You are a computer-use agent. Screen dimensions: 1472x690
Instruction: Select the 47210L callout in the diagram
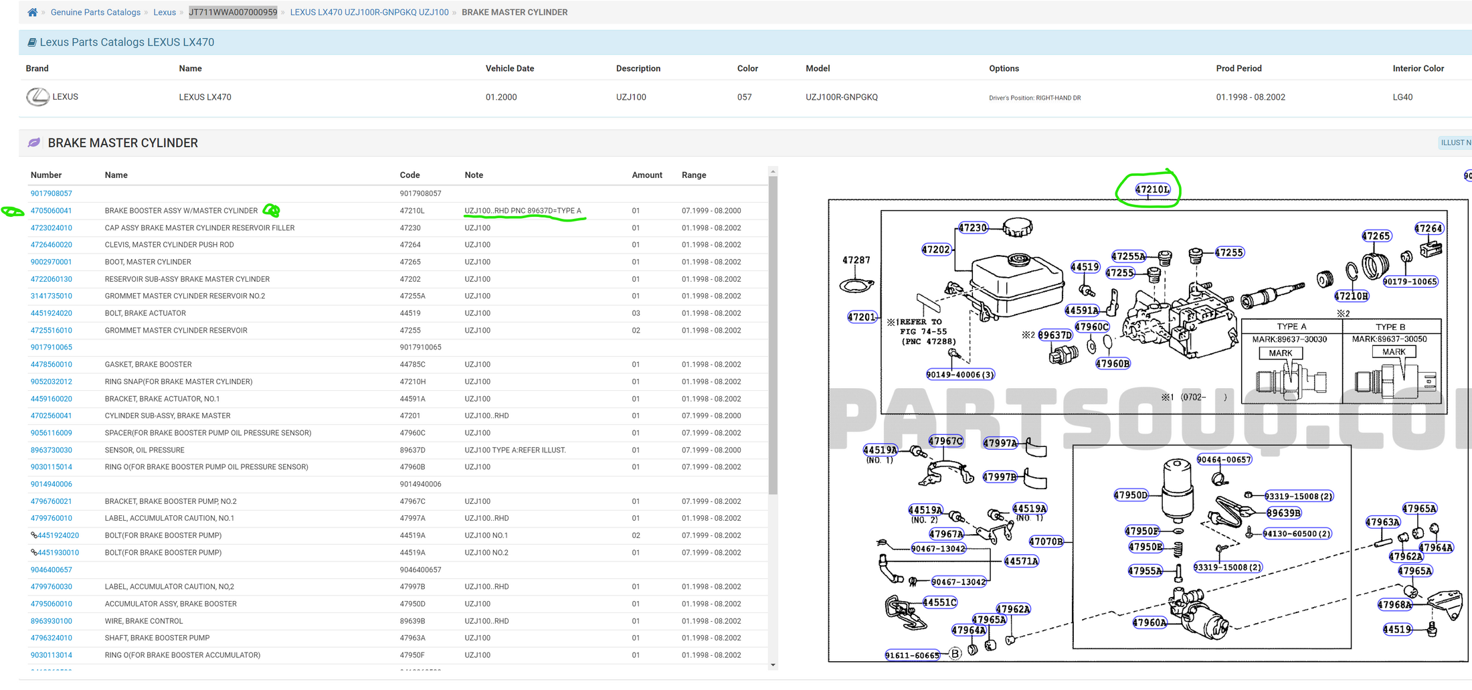1152,189
